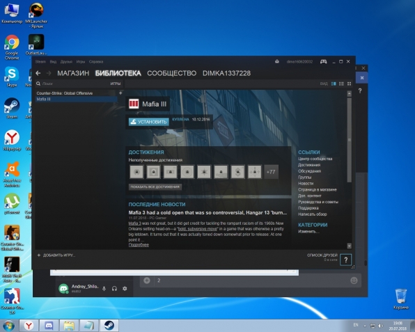Image resolution: width=415 pixels, height=332 pixels.
Task: Click the УСТАНОВИТЬ install button
Action: [x=149, y=122]
